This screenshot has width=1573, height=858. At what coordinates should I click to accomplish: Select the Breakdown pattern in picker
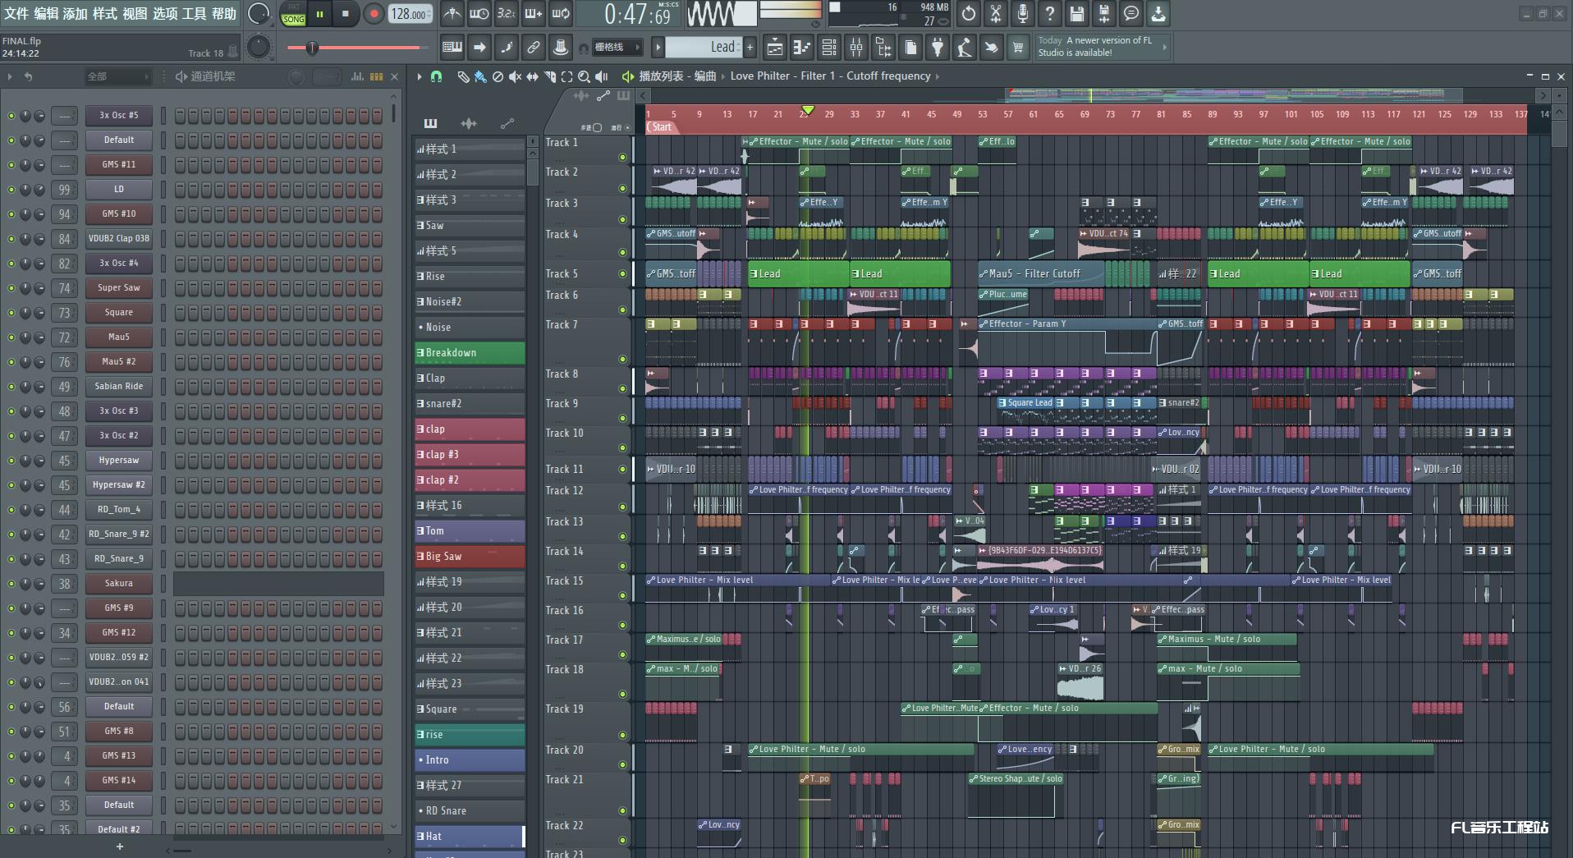coord(470,353)
